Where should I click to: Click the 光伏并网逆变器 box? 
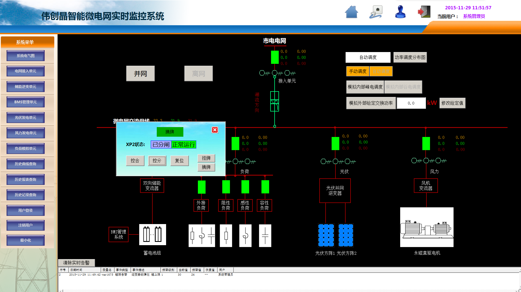coord(335,191)
